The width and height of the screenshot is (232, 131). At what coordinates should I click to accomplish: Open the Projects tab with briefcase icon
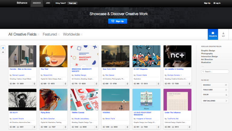coord(213,34)
